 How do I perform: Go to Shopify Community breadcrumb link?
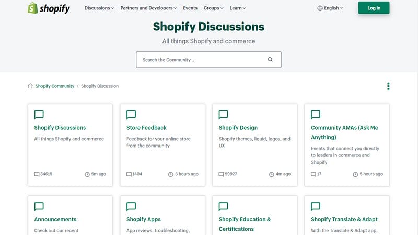55,86
